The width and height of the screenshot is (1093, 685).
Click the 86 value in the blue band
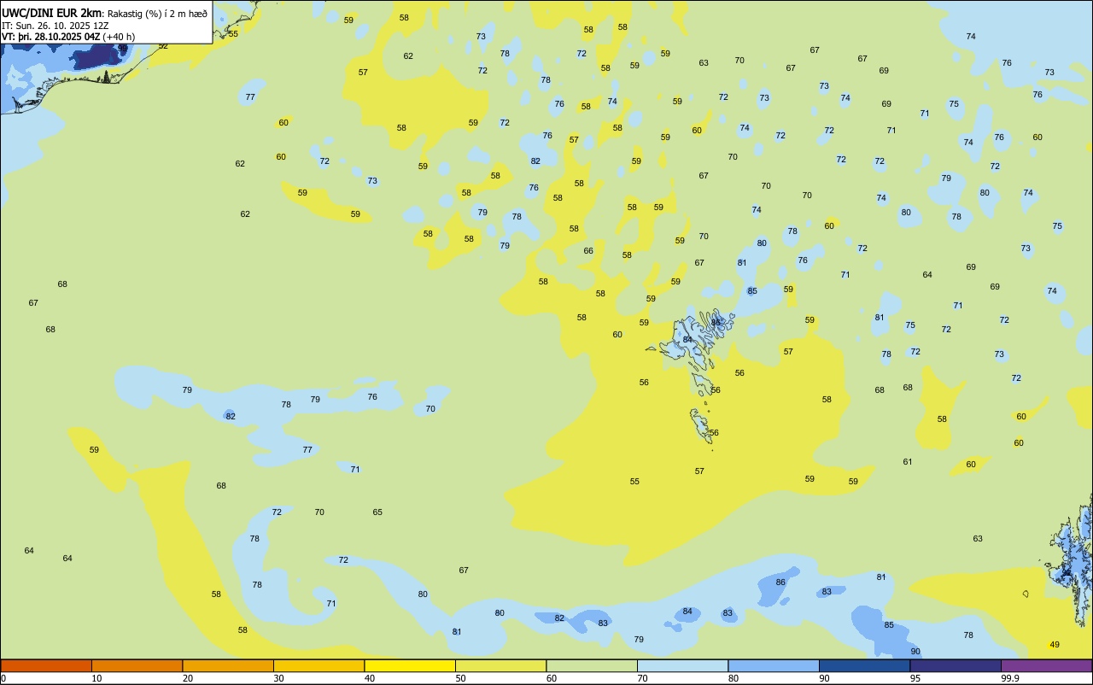tap(780, 583)
